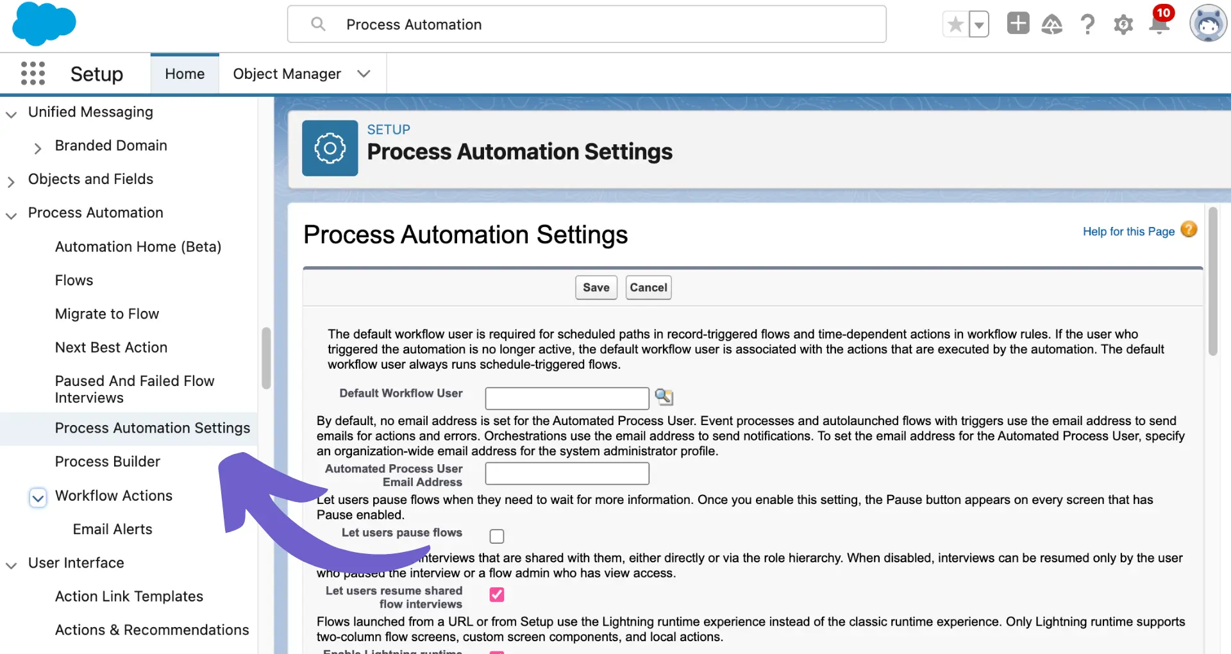This screenshot has width=1231, height=654.
Task: Switch to the Home tab
Action: point(185,74)
